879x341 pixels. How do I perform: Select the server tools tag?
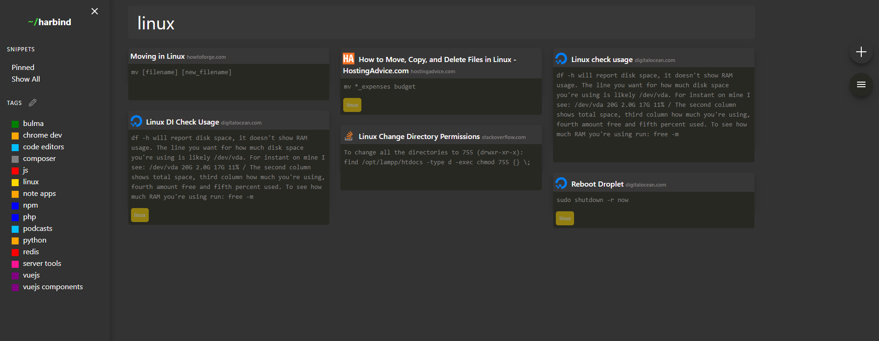[x=42, y=264]
